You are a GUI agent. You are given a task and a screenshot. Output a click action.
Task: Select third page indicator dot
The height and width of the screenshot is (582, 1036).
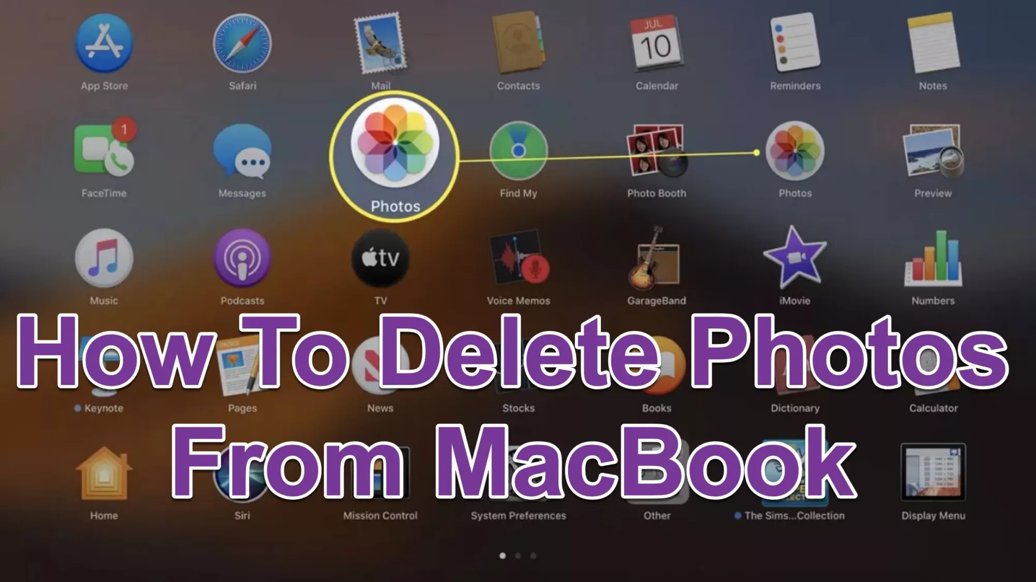point(534,554)
